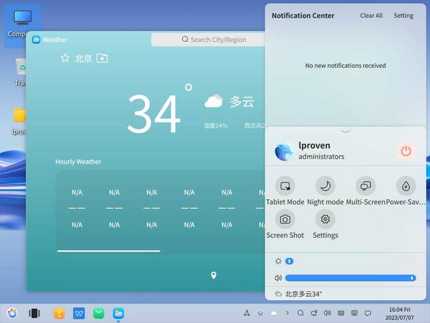Open WPS Office from the taskbar

tap(79, 313)
